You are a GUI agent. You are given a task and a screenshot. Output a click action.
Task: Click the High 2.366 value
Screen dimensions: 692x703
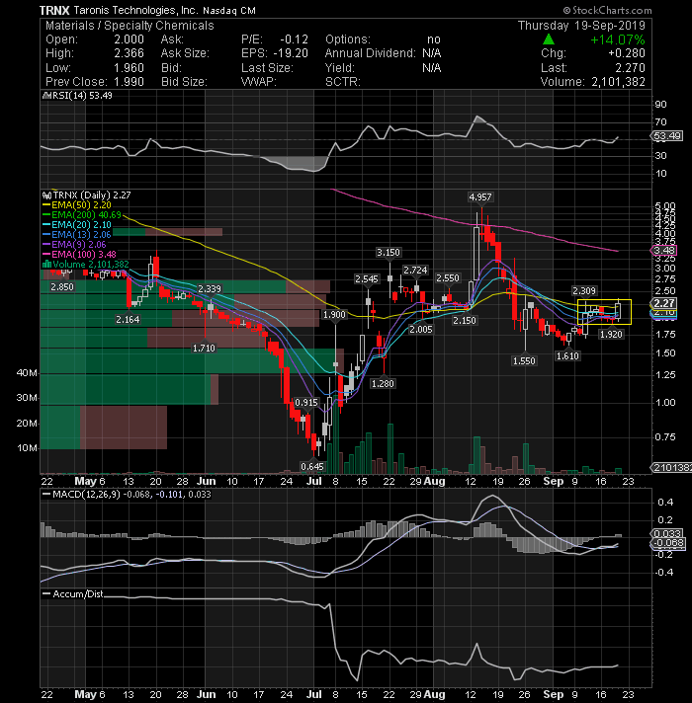129,53
